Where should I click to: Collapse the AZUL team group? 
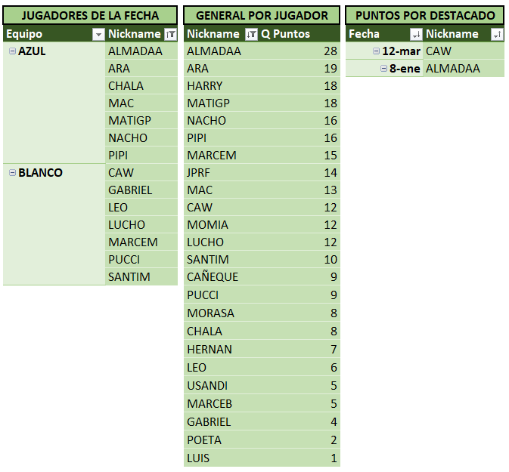12,51
